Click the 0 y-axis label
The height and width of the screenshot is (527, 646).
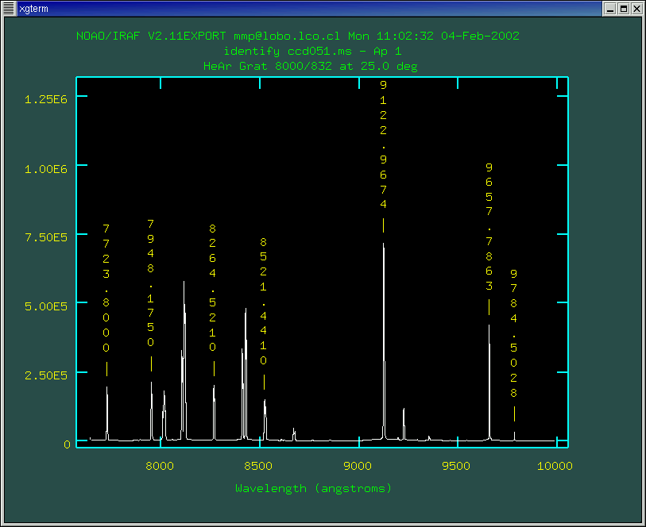(x=68, y=444)
